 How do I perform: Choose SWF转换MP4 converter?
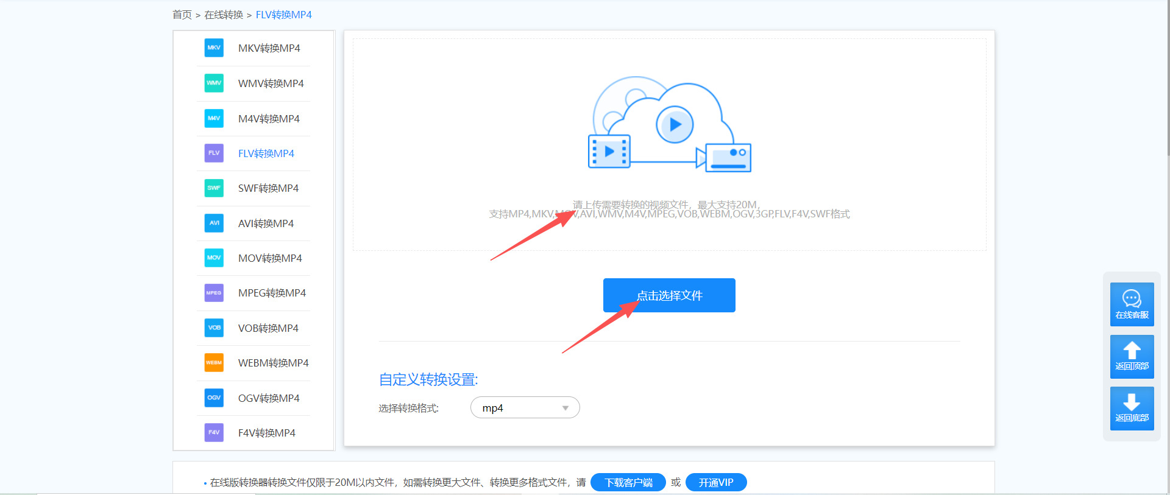[x=268, y=188]
